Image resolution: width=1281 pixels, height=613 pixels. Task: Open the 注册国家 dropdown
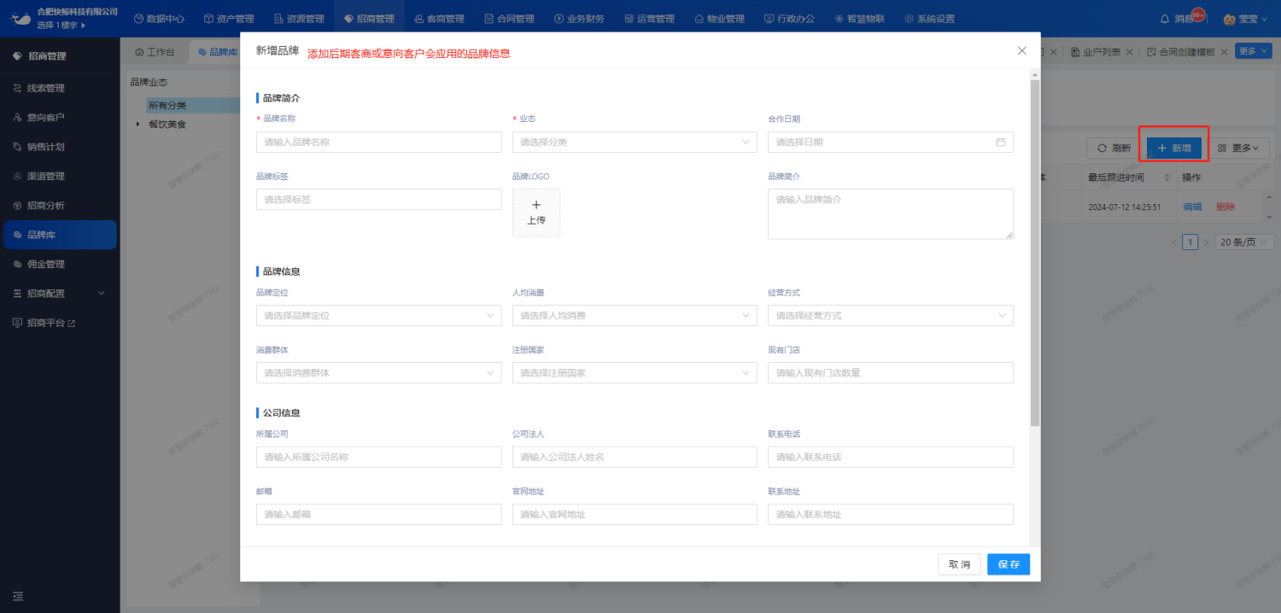tap(635, 373)
